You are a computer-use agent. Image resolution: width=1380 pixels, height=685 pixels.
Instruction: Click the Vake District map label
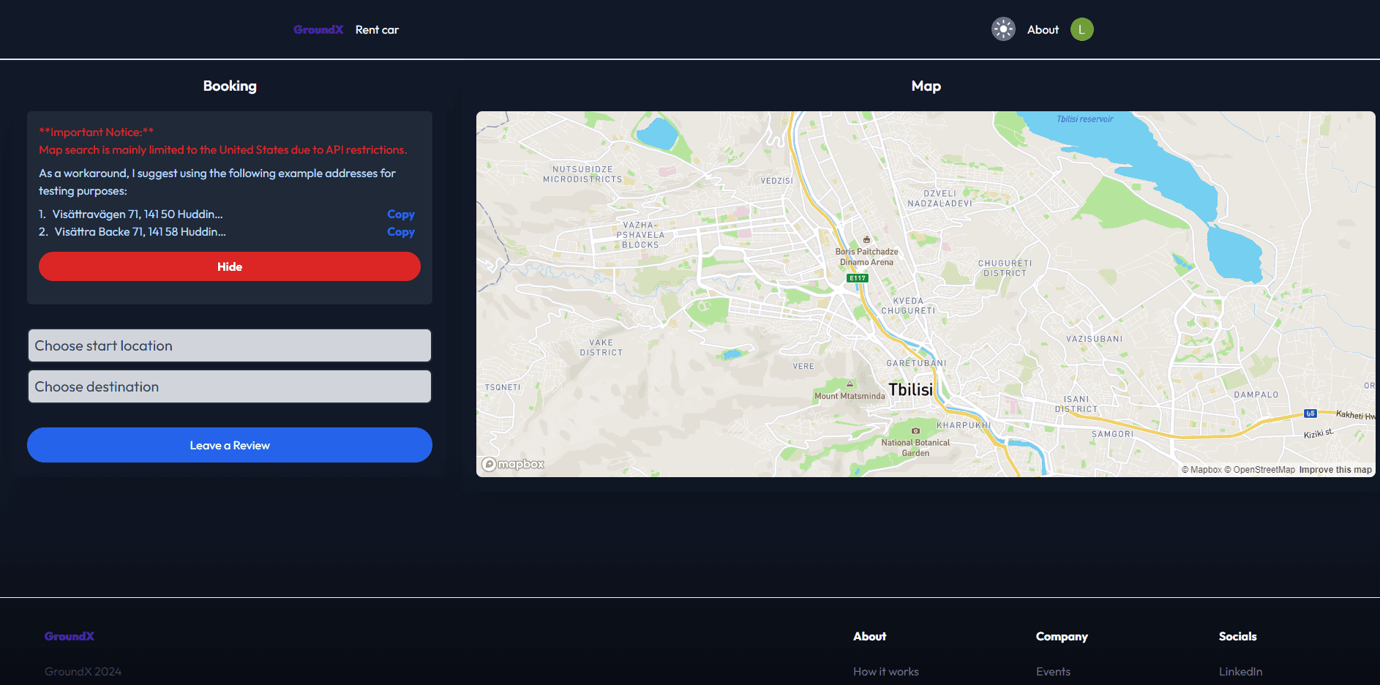pos(601,348)
